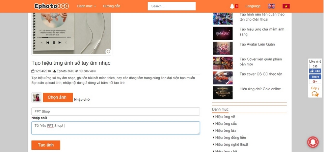The height and width of the screenshot is (152, 324).
Task: Click the Facebook Share button
Action: (x=315, y=77)
